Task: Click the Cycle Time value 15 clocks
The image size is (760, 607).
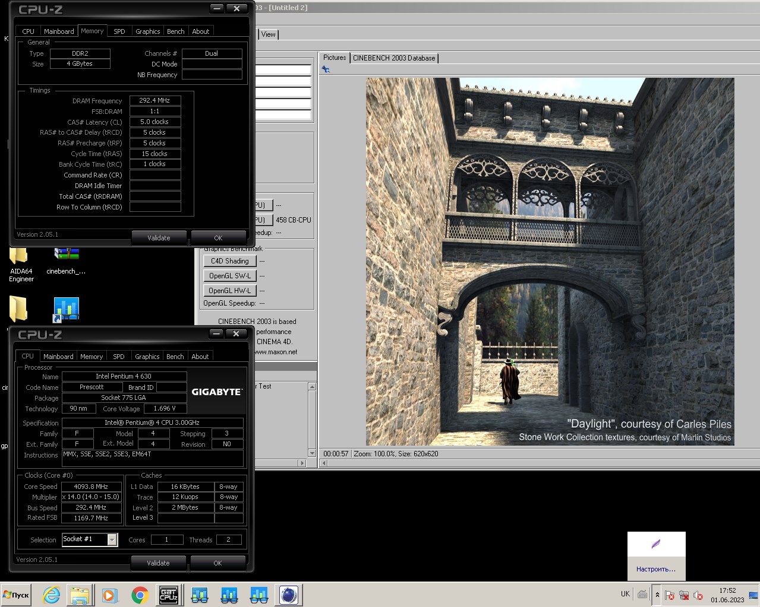Action: coord(155,154)
